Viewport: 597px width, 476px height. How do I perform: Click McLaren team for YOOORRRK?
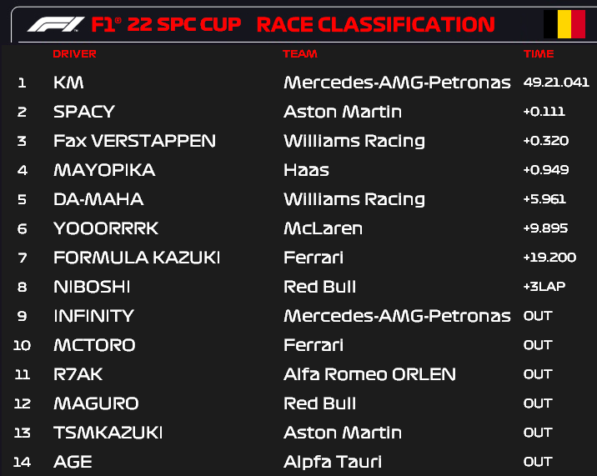(x=324, y=228)
